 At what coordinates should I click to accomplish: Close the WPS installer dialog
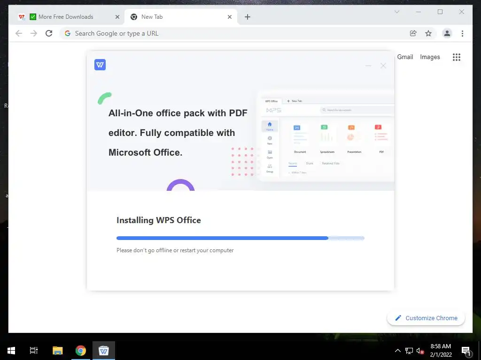coord(383,66)
